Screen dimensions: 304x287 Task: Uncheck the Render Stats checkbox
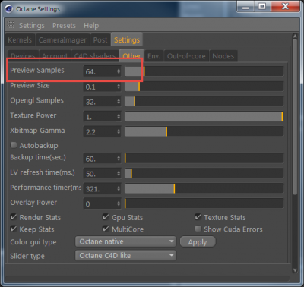tap(14, 217)
